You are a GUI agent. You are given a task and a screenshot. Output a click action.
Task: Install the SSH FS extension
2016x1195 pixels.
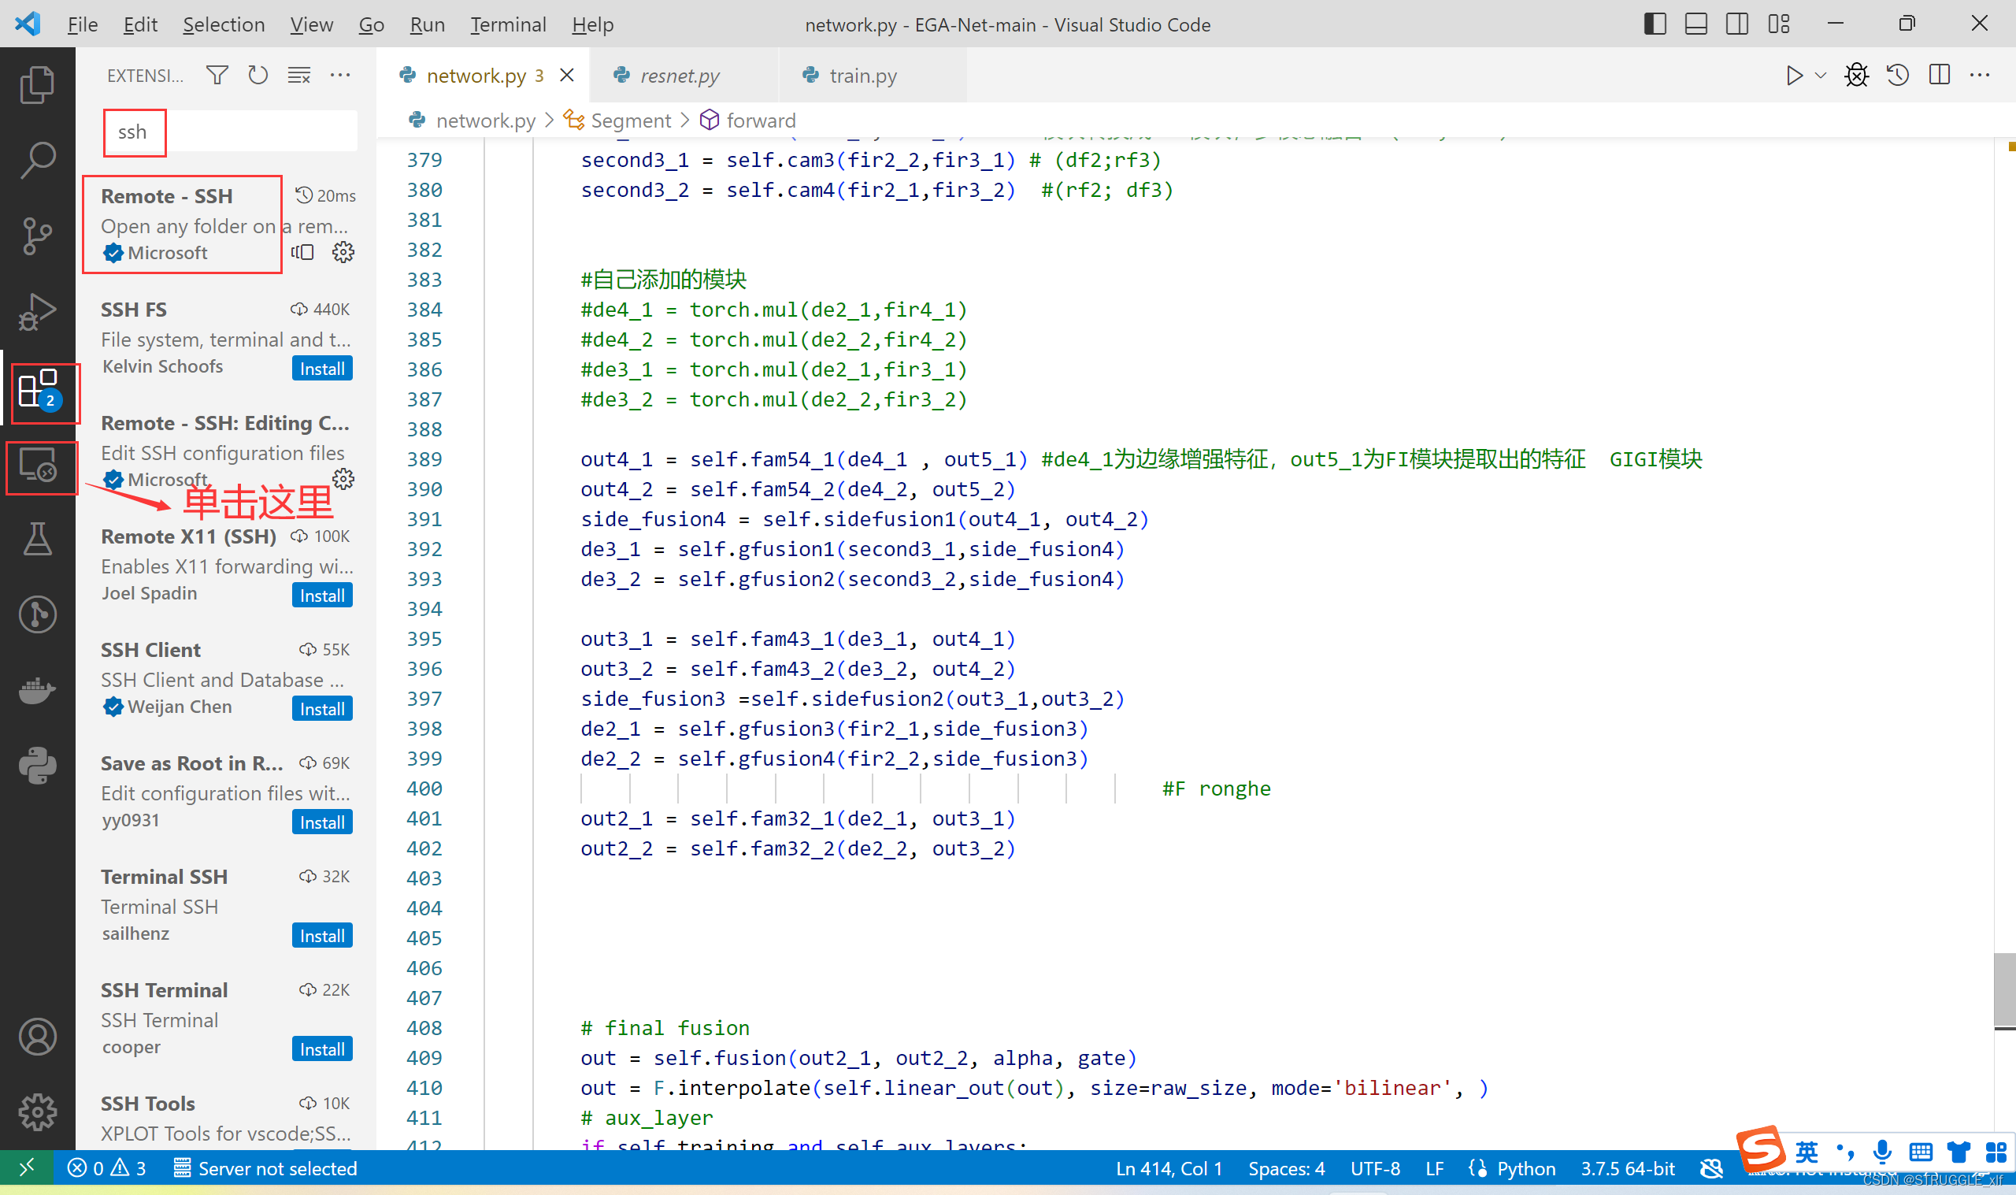click(x=322, y=369)
